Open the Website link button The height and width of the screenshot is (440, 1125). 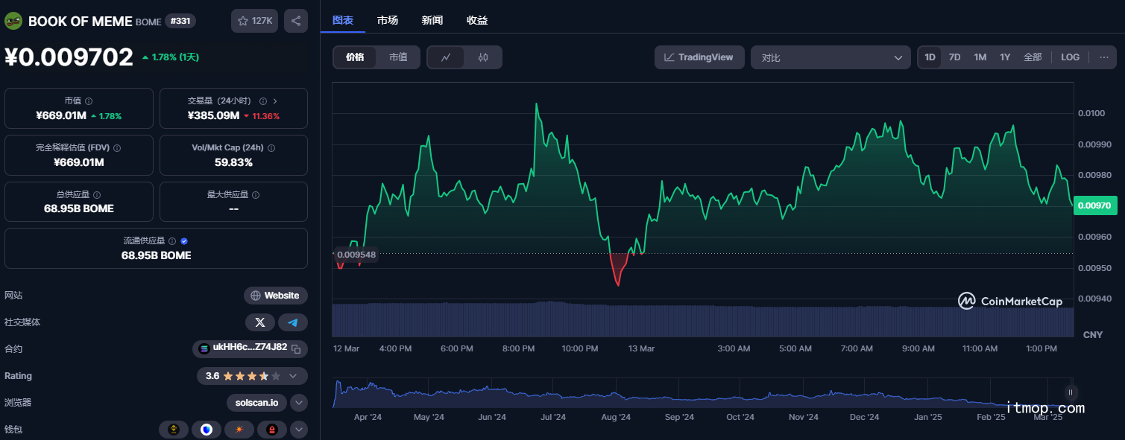(276, 296)
